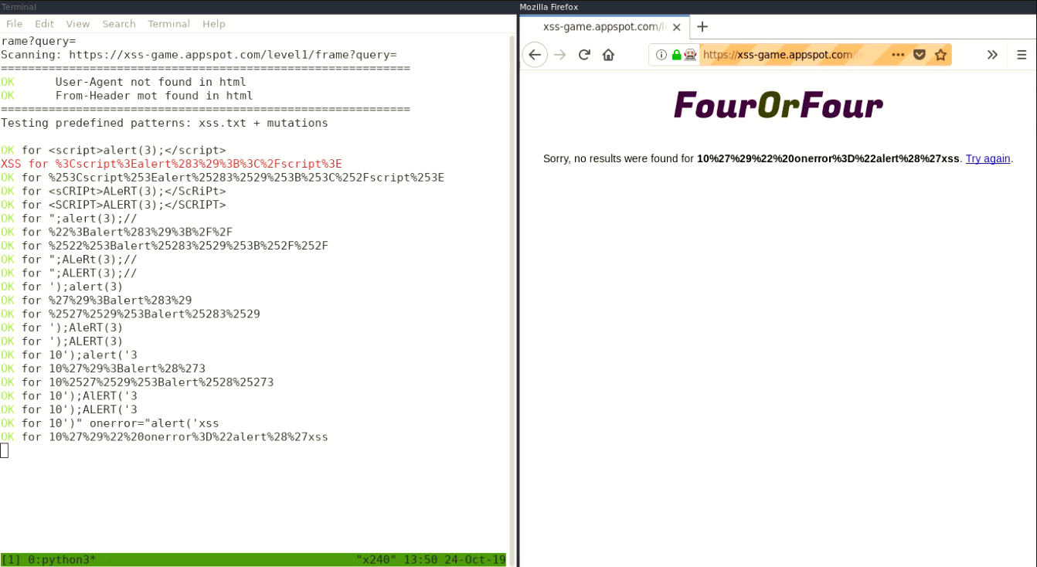Open the Terminal View menu
Viewport: 1037px width, 567px height.
[x=77, y=24]
